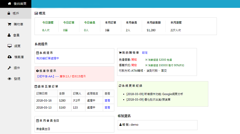
Task: Click the wrench icon beside 插件
Action: [9, 68]
